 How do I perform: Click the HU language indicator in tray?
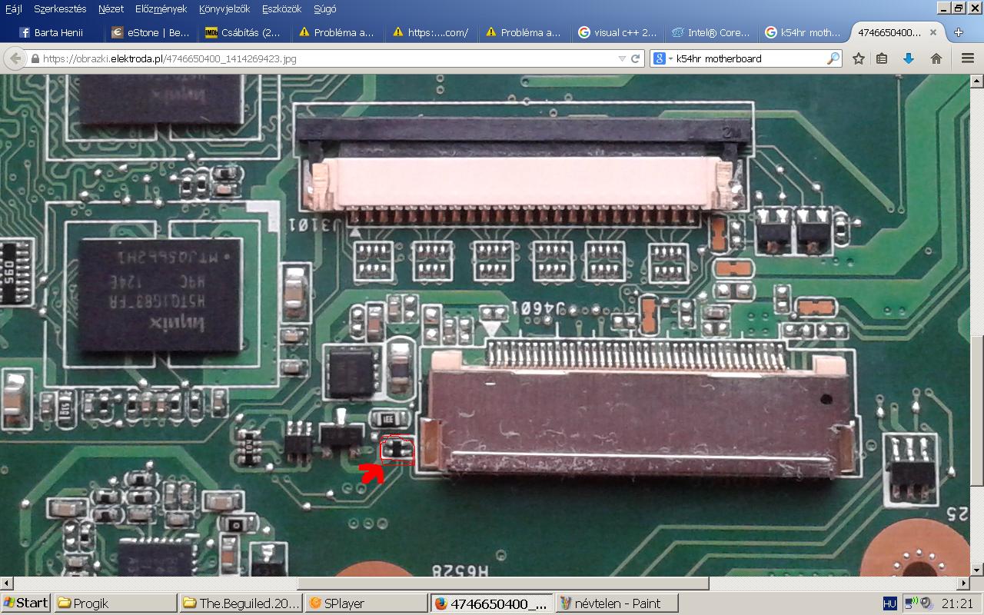[x=890, y=603]
